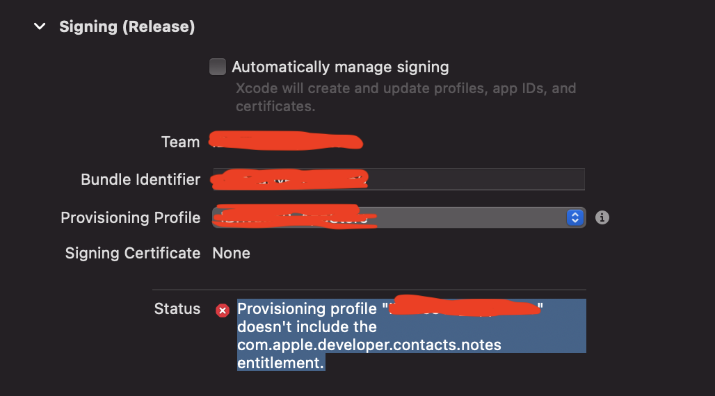Open the Team selection popup
The width and height of the screenshot is (715, 396).
pyautogui.click(x=287, y=142)
